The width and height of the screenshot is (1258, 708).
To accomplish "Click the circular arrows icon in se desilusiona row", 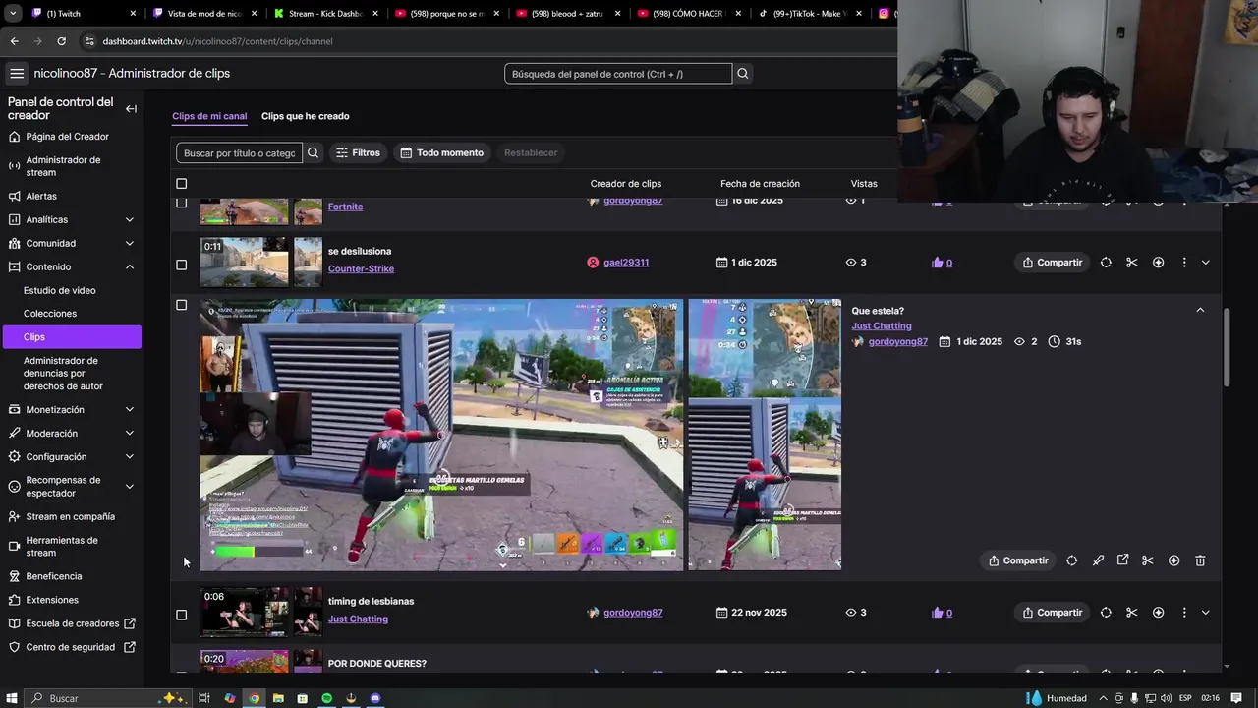I will click(1106, 263).
